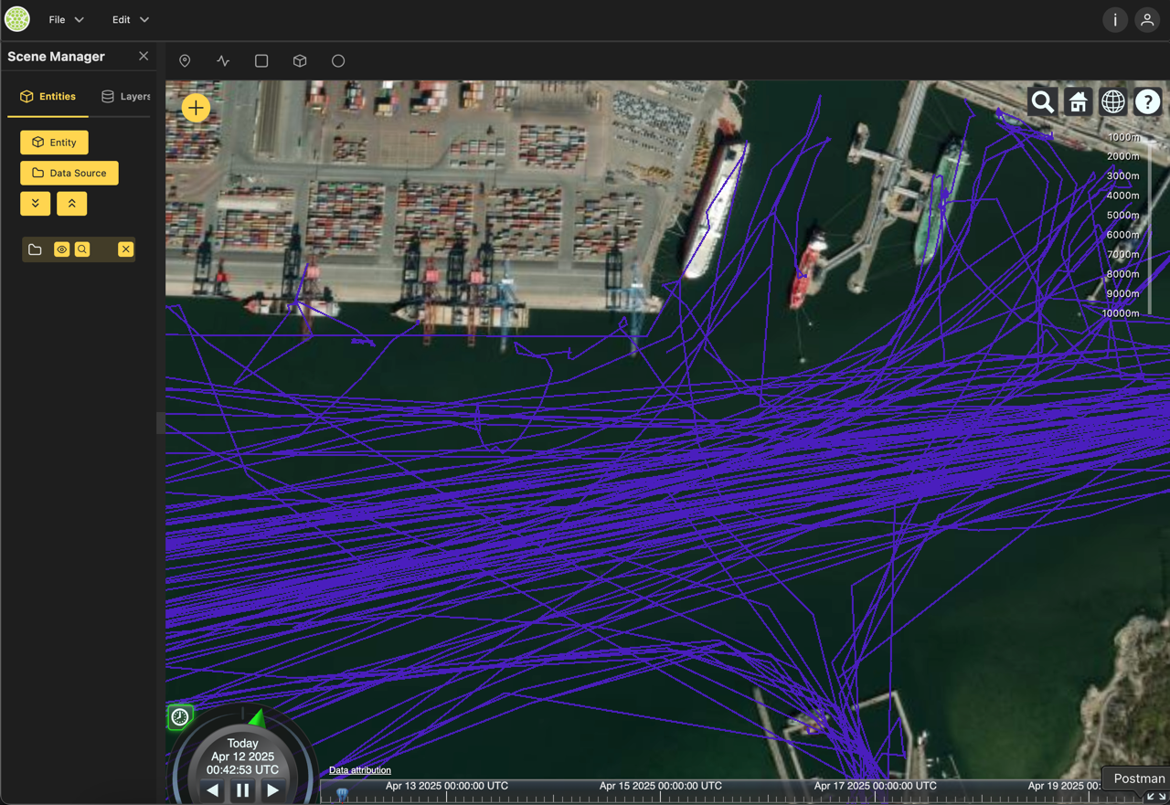Image resolution: width=1170 pixels, height=805 pixels.
Task: Select the square shape tool
Action: coord(261,61)
